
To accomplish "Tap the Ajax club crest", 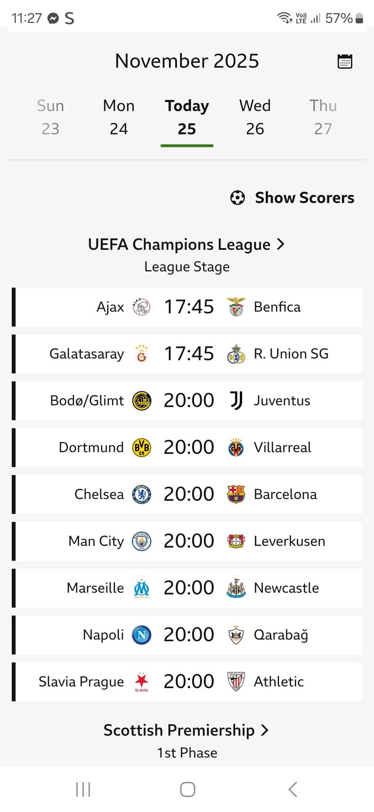I will tap(141, 307).
